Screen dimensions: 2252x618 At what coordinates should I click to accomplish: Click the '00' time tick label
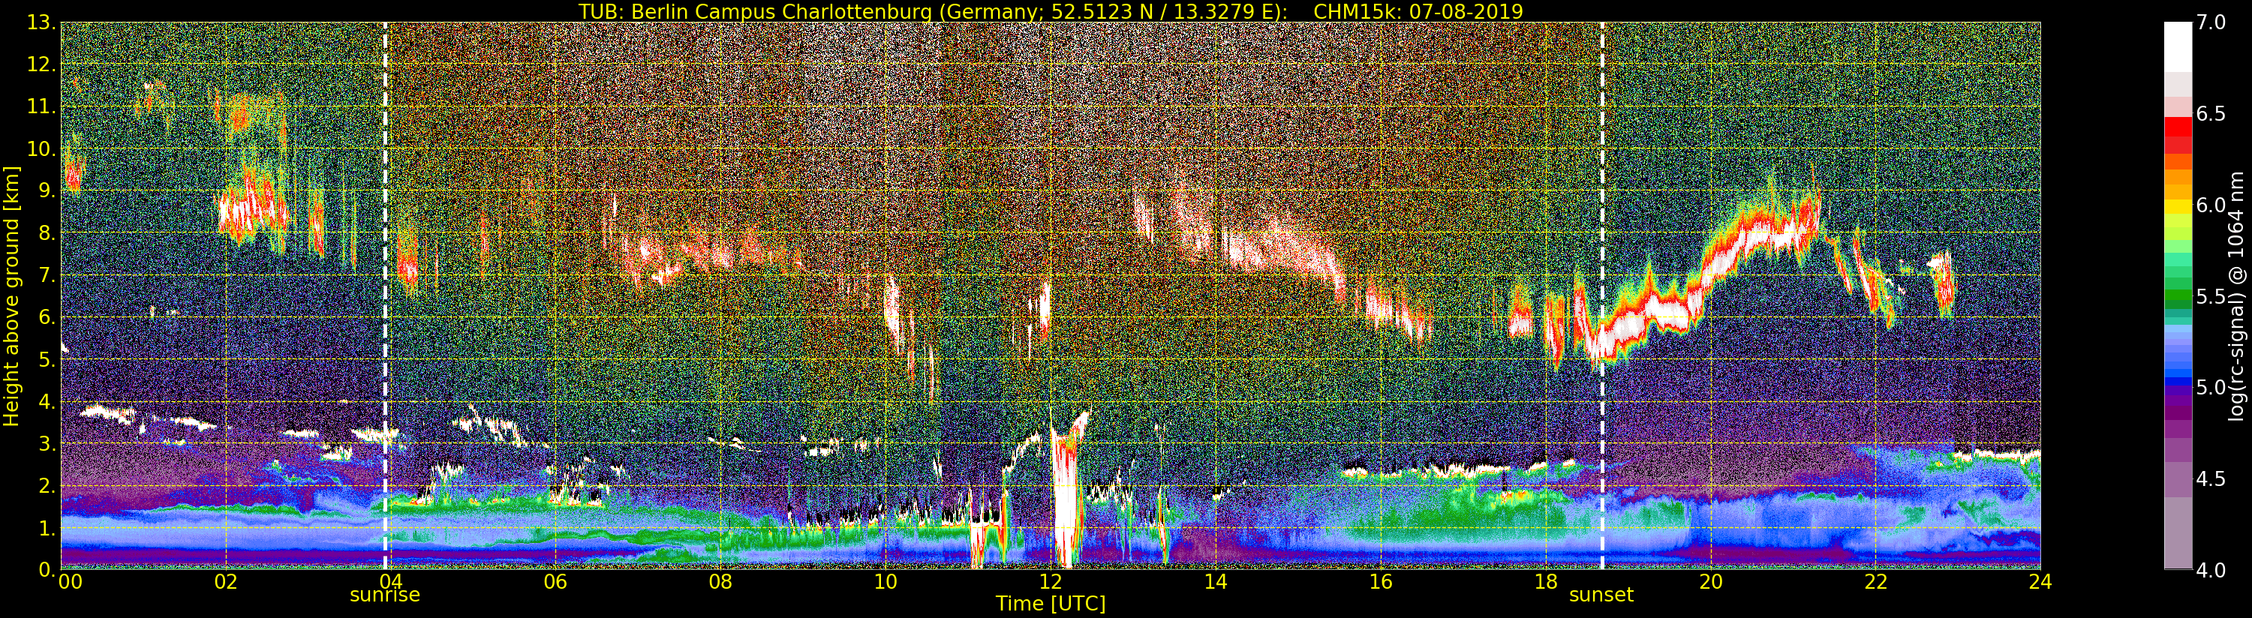tap(70, 581)
